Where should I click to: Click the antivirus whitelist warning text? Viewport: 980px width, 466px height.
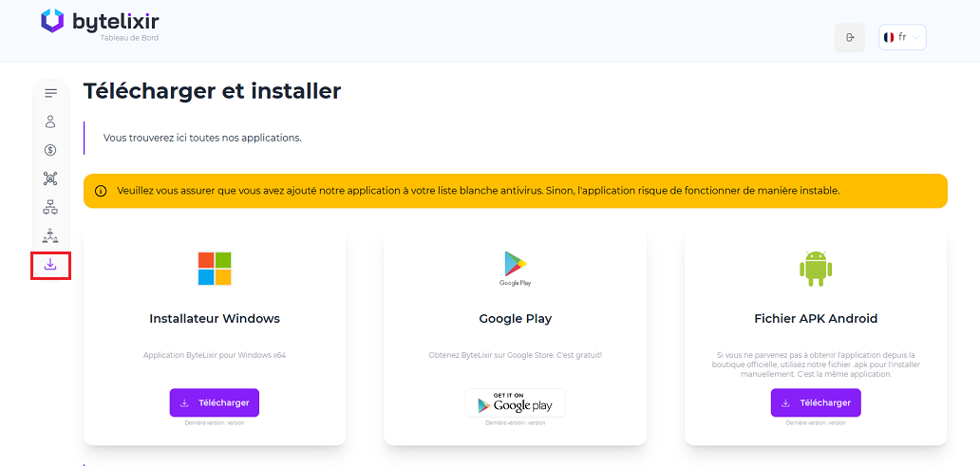click(478, 191)
